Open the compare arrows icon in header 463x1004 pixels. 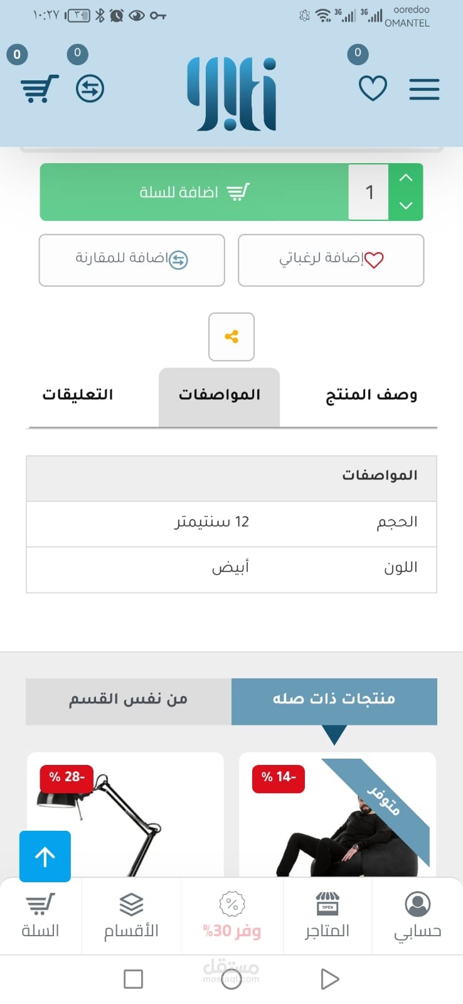(x=90, y=88)
